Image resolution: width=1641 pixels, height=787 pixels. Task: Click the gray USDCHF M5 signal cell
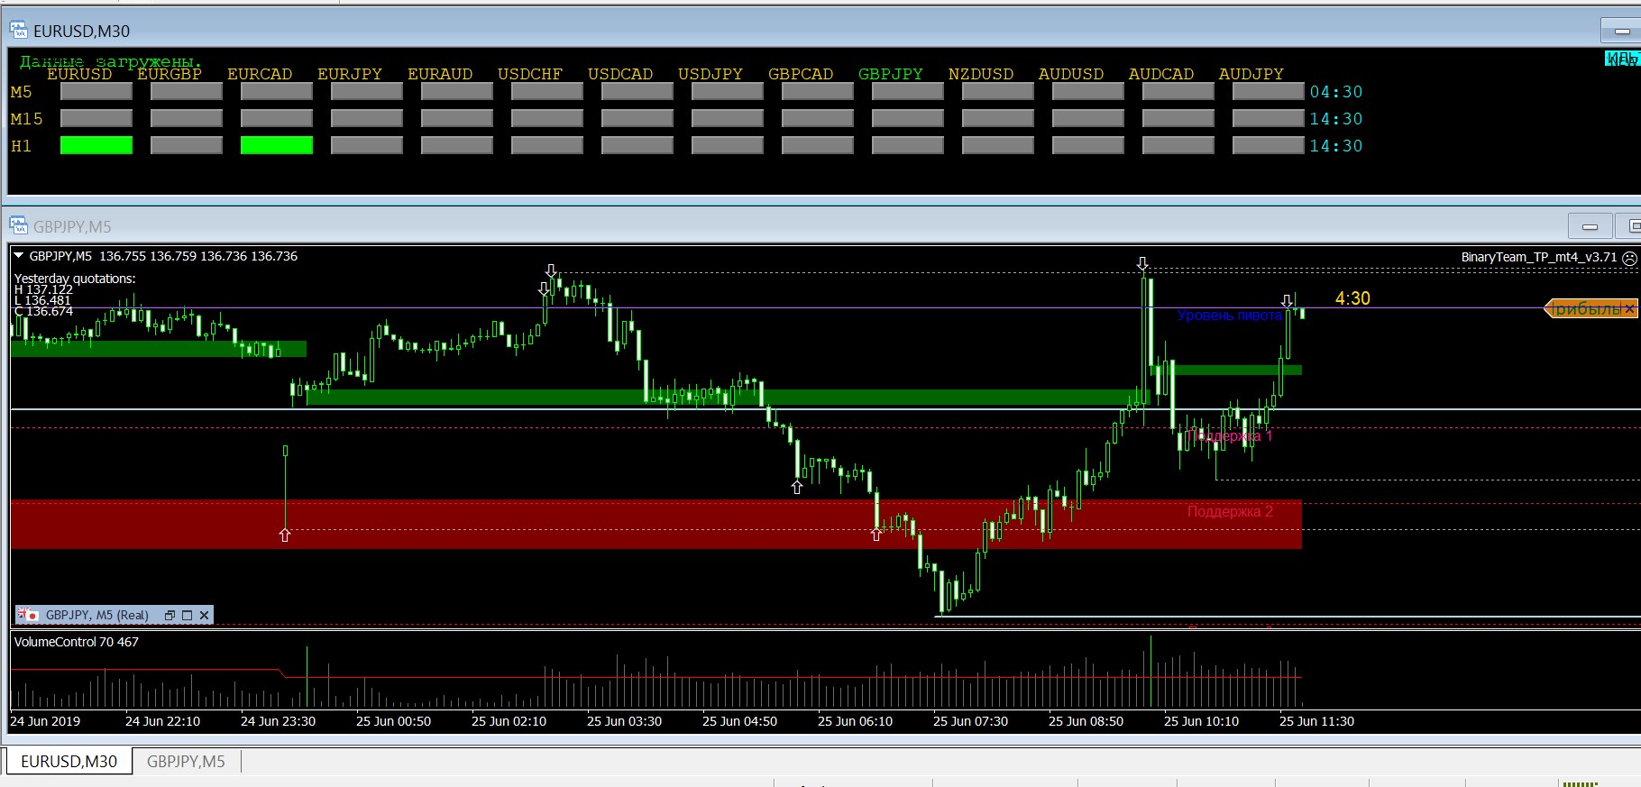(547, 91)
